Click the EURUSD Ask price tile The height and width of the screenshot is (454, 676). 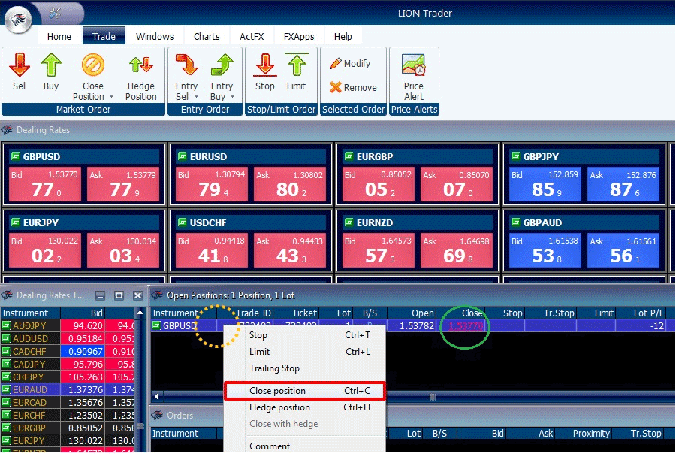(290, 184)
